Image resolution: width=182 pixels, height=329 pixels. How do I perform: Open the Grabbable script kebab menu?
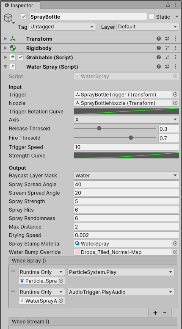click(176, 57)
